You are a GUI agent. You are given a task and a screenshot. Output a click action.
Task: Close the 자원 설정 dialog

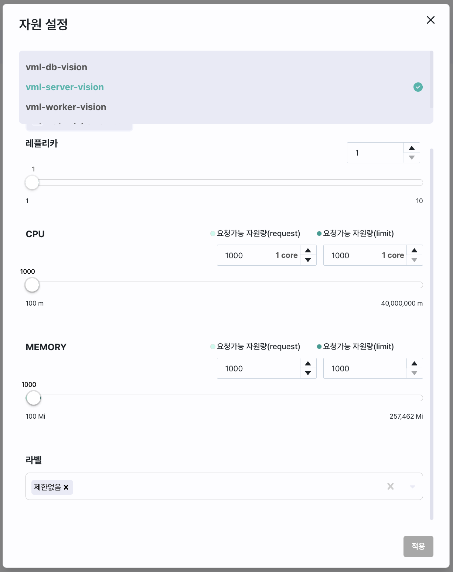point(430,20)
